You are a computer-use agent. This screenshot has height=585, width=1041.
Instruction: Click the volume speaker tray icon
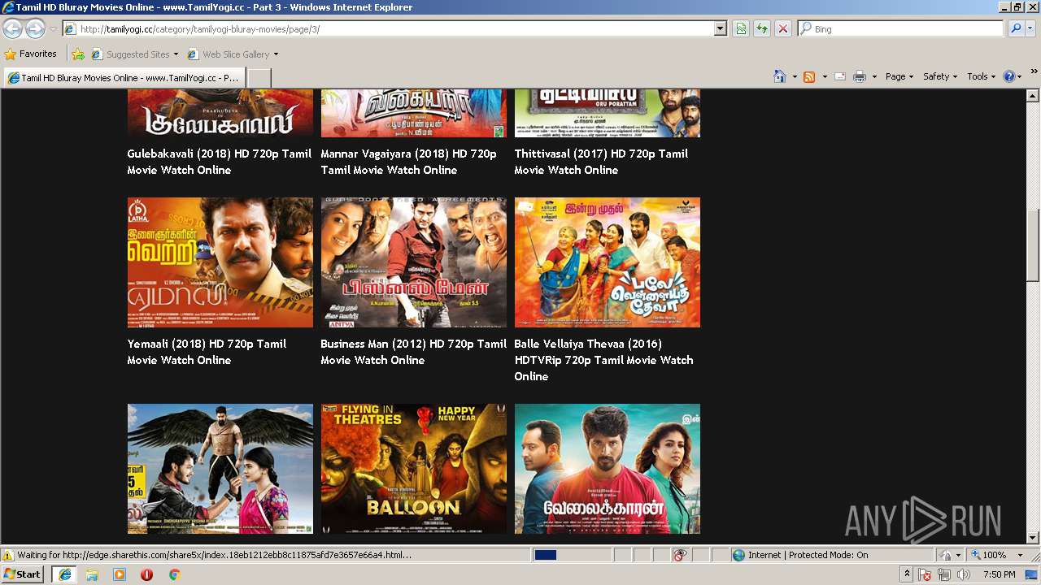(x=964, y=574)
